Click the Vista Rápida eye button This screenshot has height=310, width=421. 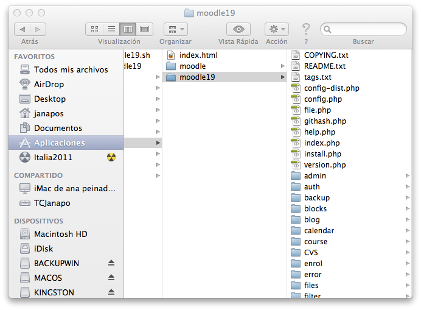pos(238,29)
